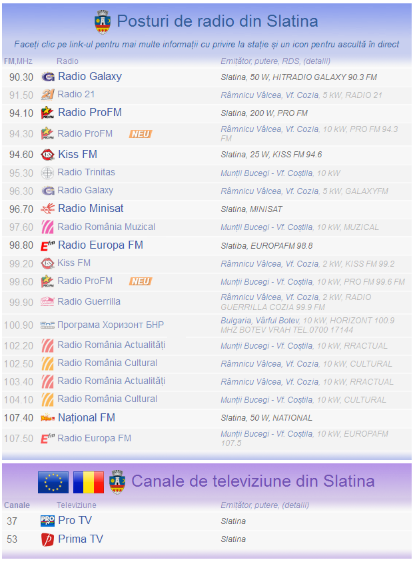
Task: Click the România Cultural icon at 102.50
Action: tap(47, 363)
